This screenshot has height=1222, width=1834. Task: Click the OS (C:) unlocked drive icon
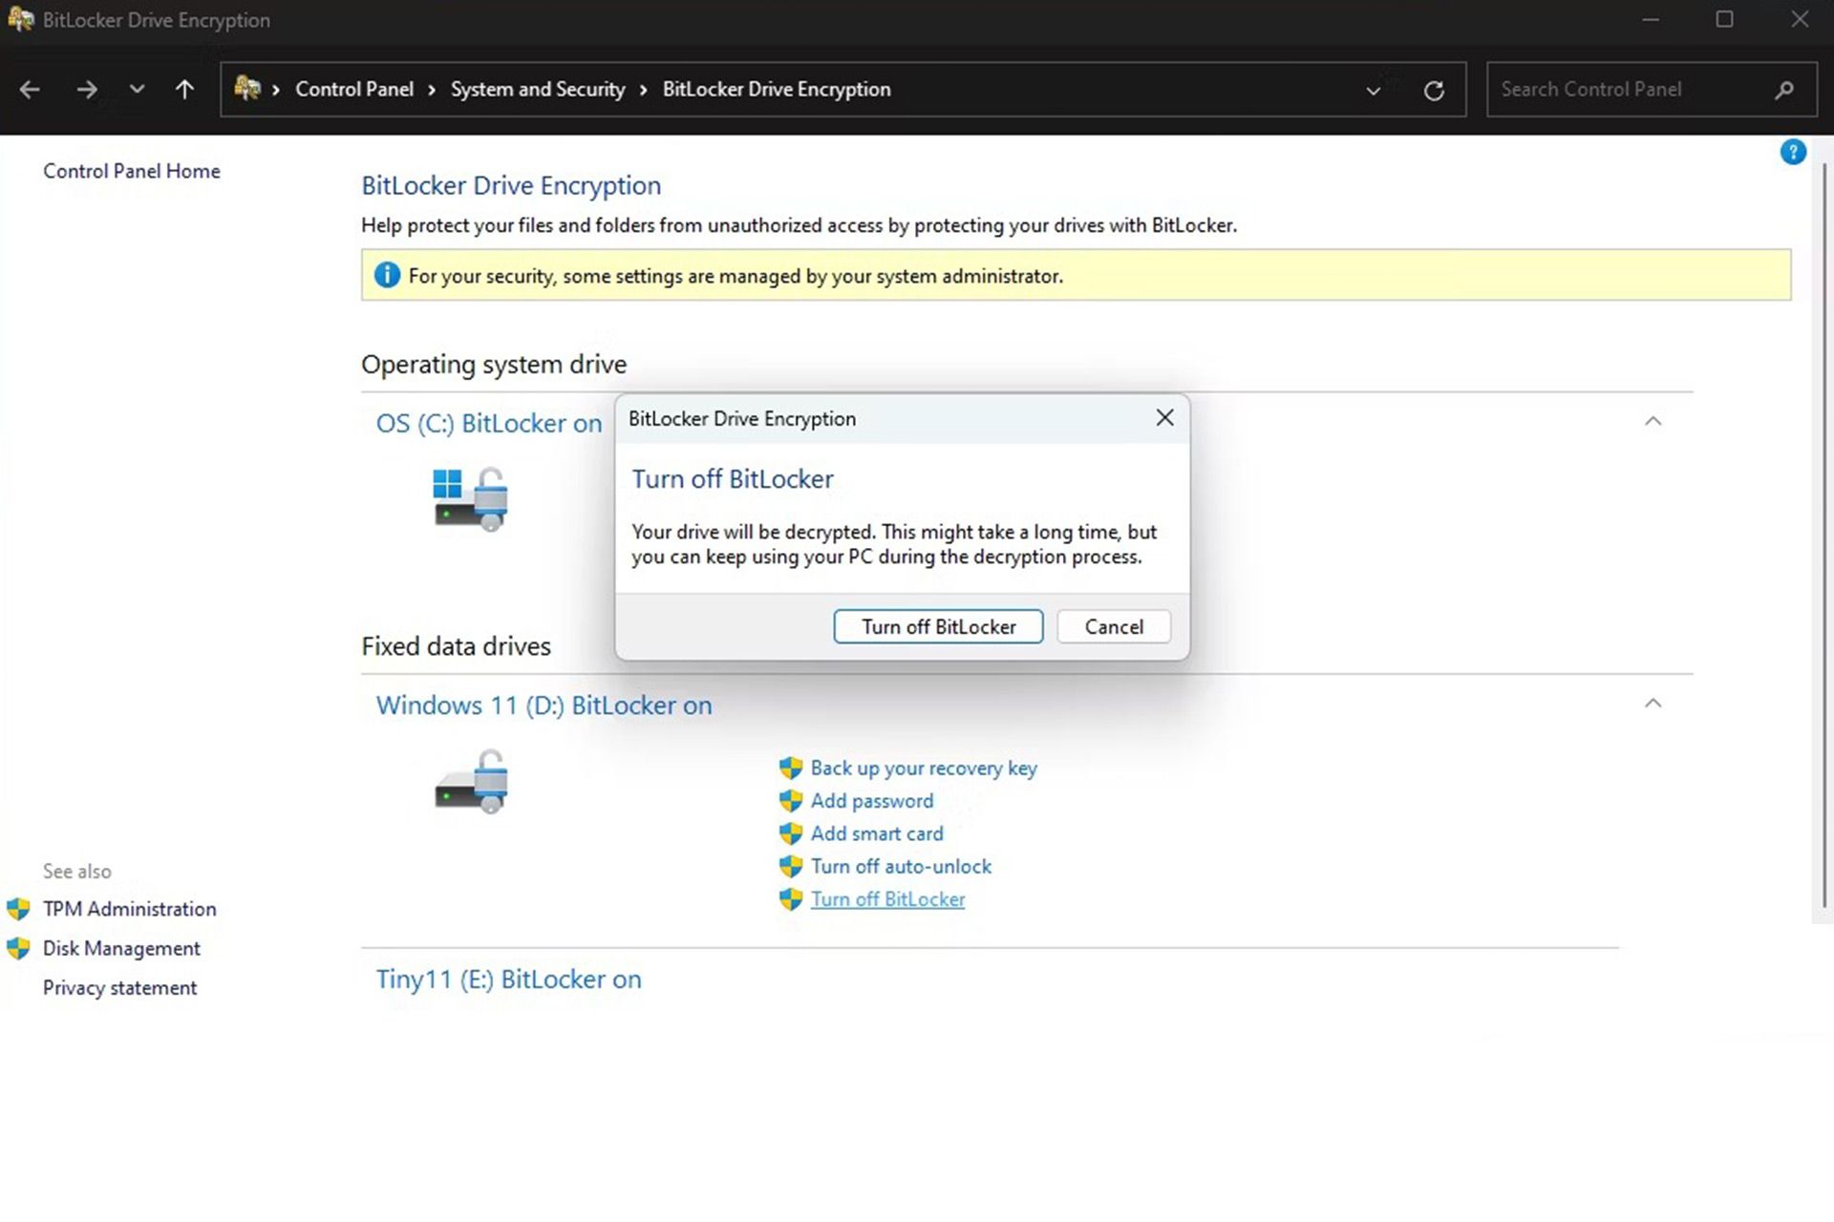(x=471, y=498)
